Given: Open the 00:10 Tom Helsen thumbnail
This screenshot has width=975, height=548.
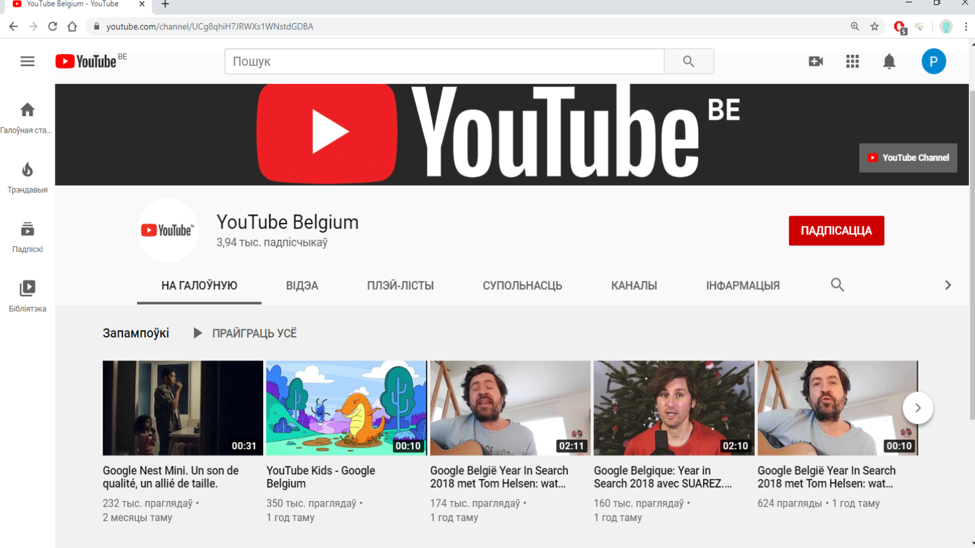Looking at the screenshot, I should [x=837, y=408].
